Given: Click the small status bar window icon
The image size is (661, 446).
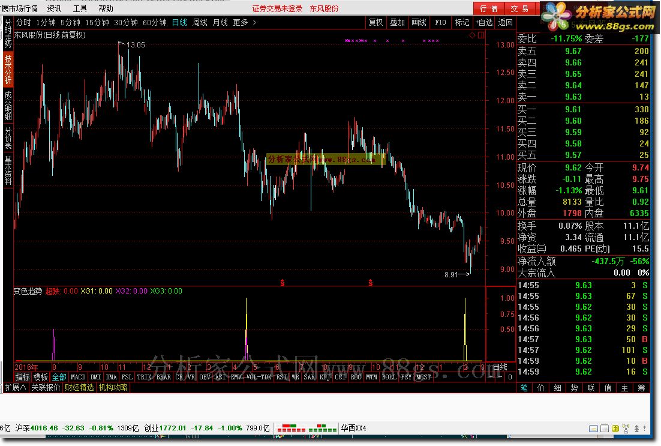Looking at the screenshot, I should click(x=594, y=429).
